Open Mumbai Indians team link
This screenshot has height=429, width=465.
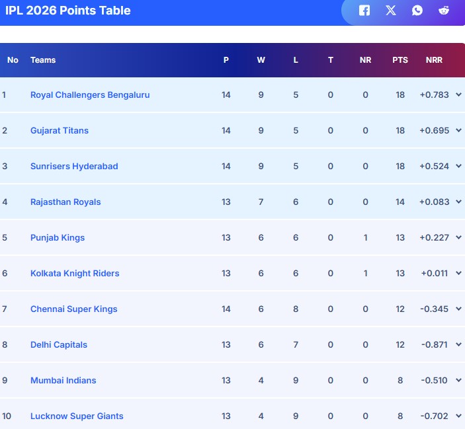[x=63, y=380]
